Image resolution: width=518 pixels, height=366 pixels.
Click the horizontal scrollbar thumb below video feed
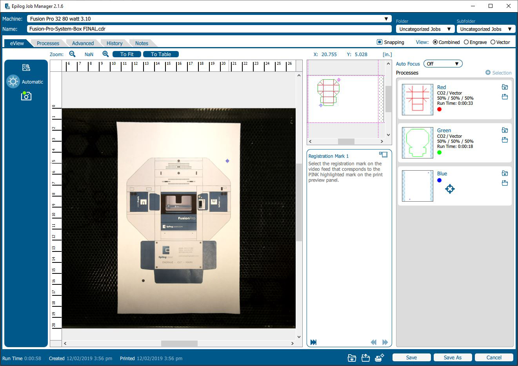179,343
